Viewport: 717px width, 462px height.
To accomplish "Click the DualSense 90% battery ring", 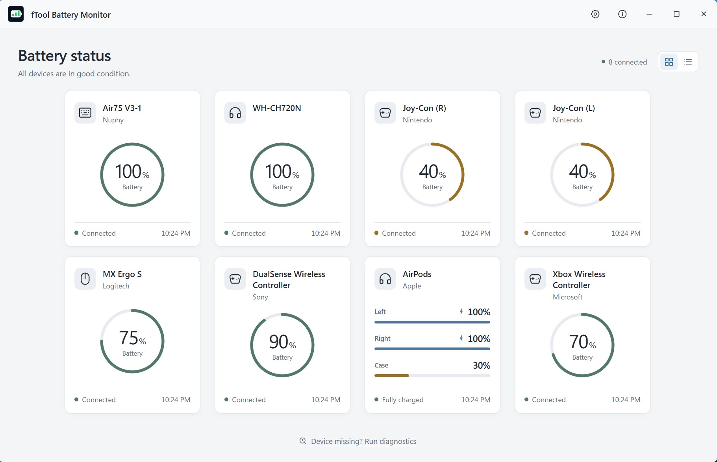I will pyautogui.click(x=282, y=345).
